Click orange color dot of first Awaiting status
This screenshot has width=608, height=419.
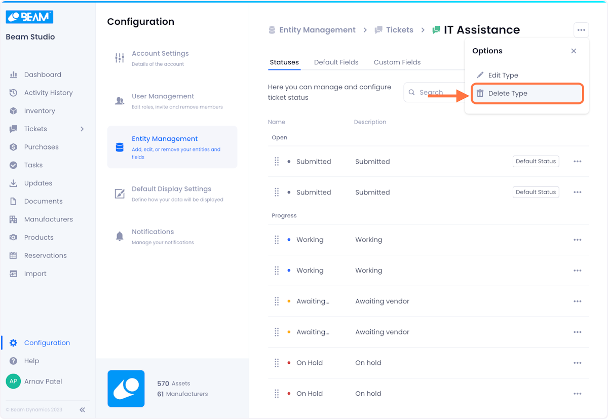click(x=289, y=301)
